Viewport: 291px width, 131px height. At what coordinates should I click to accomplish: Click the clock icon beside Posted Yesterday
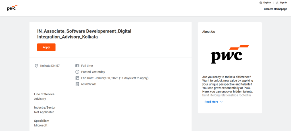coord(77,72)
